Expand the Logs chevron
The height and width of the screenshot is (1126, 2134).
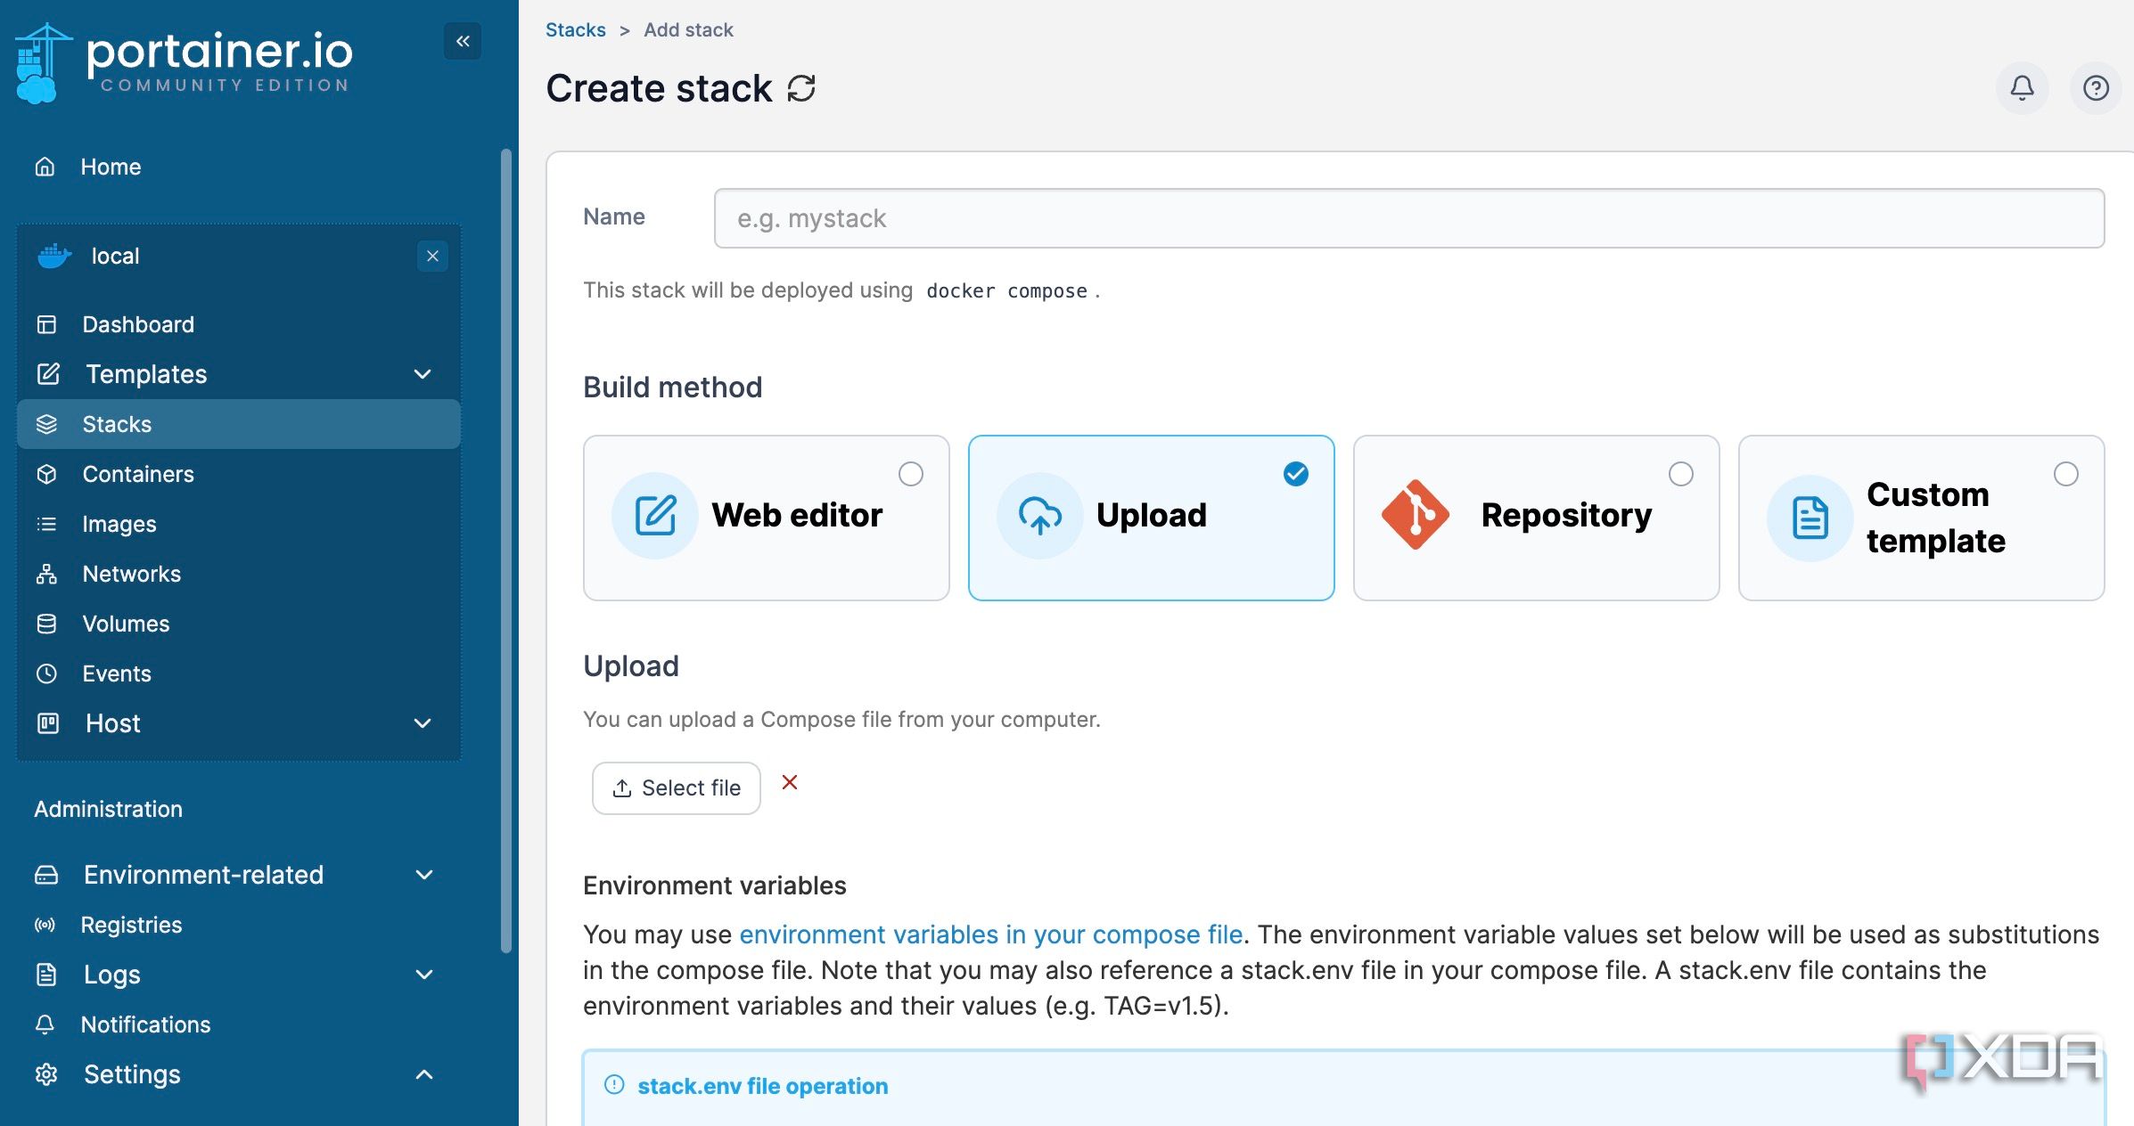[425, 975]
